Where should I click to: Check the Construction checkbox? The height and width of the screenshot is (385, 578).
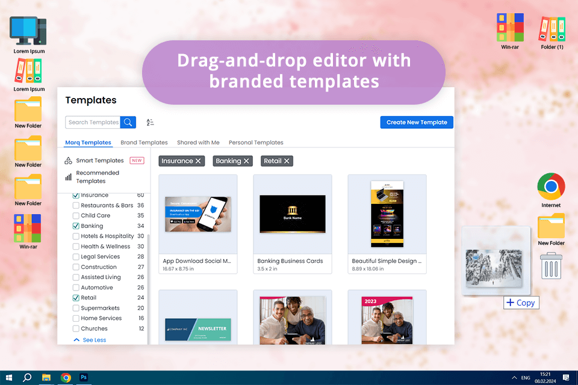click(x=76, y=267)
